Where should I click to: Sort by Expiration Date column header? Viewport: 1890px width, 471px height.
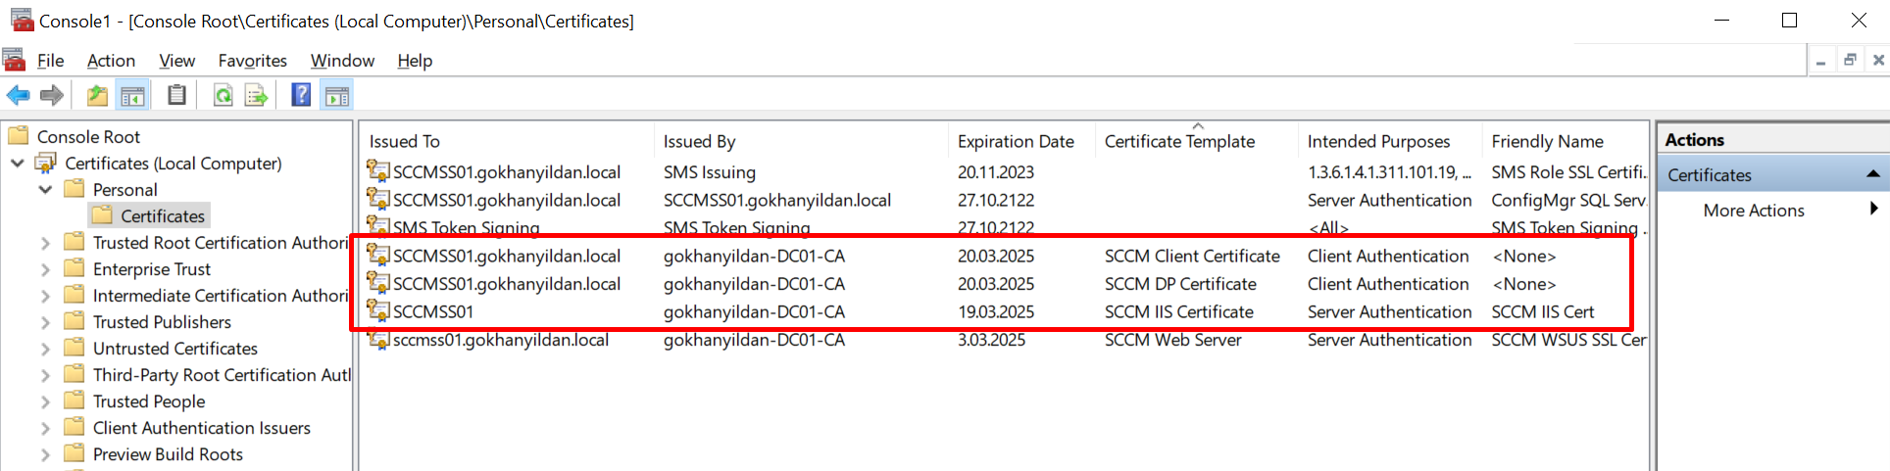coord(1021,141)
